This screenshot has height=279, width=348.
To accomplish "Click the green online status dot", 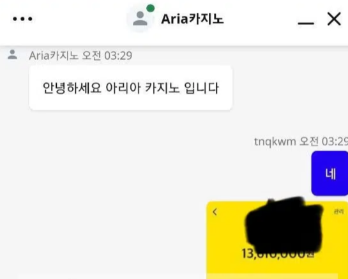I will (x=151, y=8).
